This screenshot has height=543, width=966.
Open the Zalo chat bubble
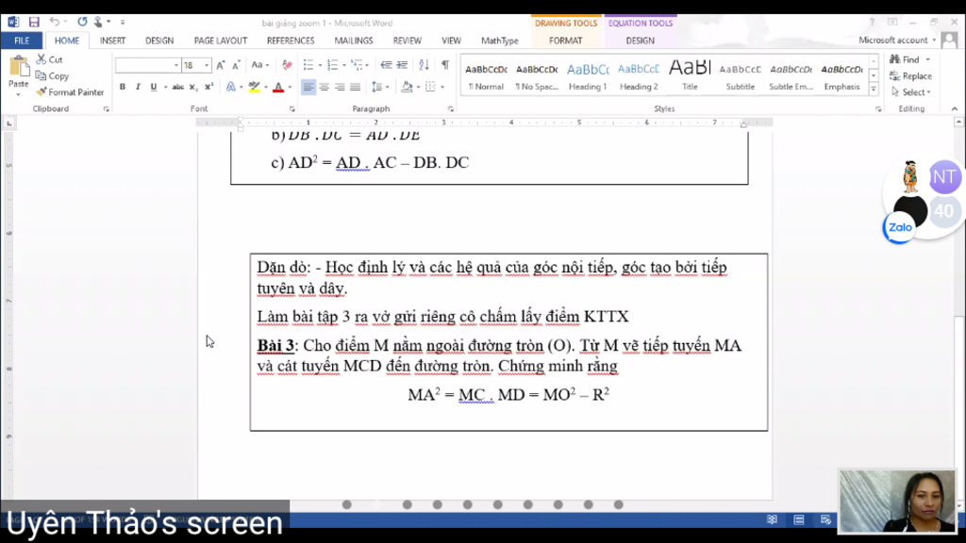pyautogui.click(x=900, y=227)
